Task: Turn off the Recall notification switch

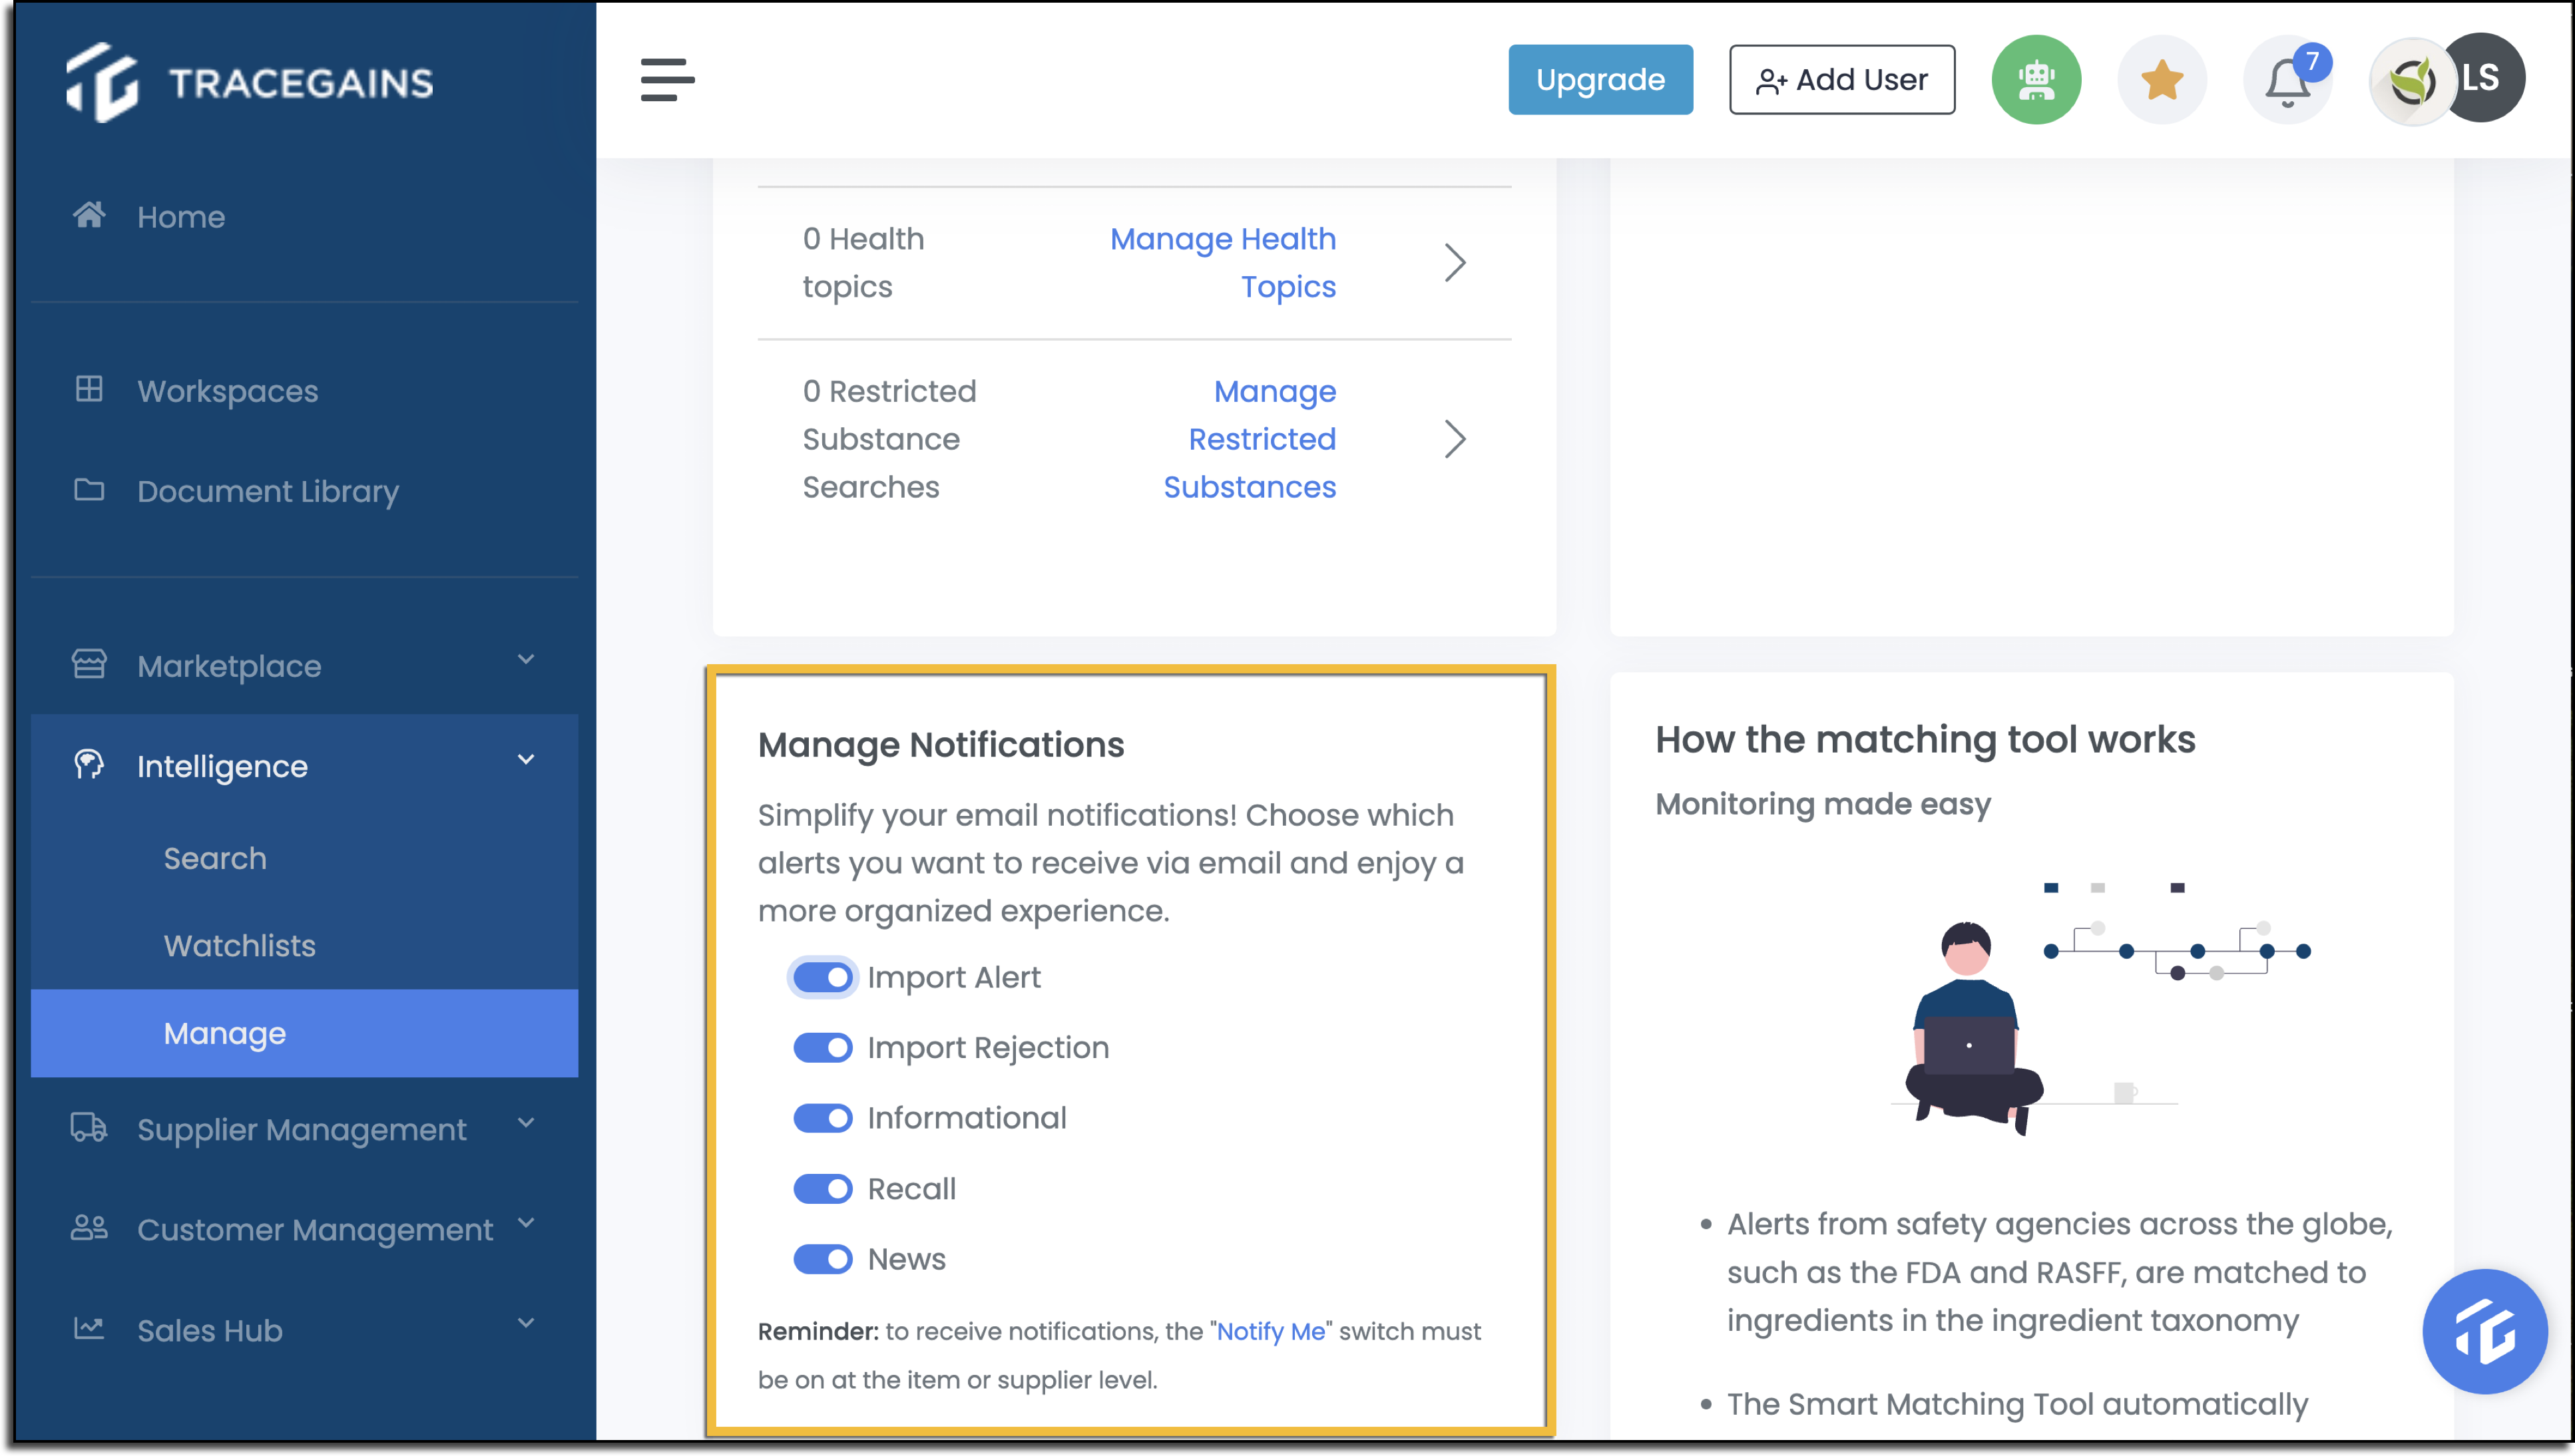Action: (822, 1188)
